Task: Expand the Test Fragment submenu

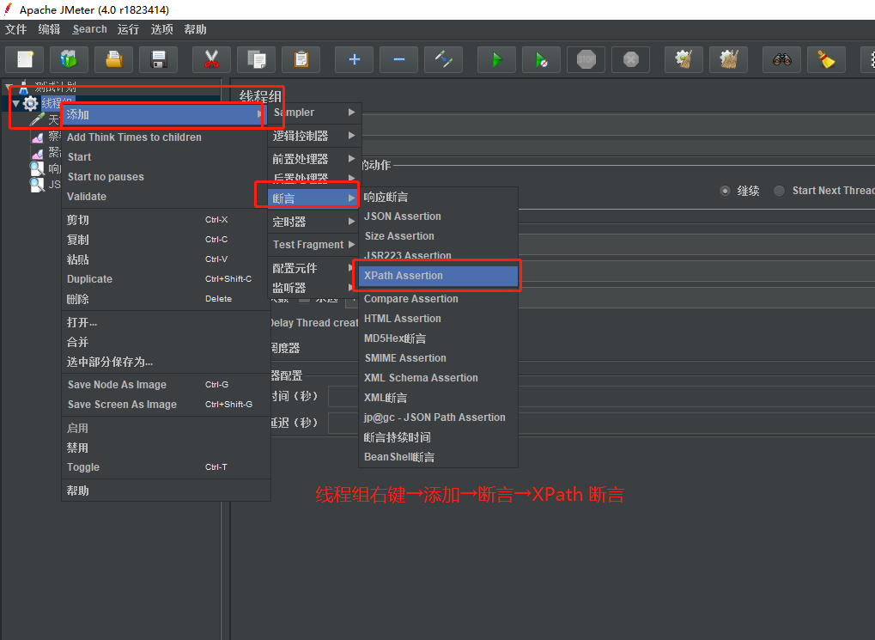Action: [314, 245]
